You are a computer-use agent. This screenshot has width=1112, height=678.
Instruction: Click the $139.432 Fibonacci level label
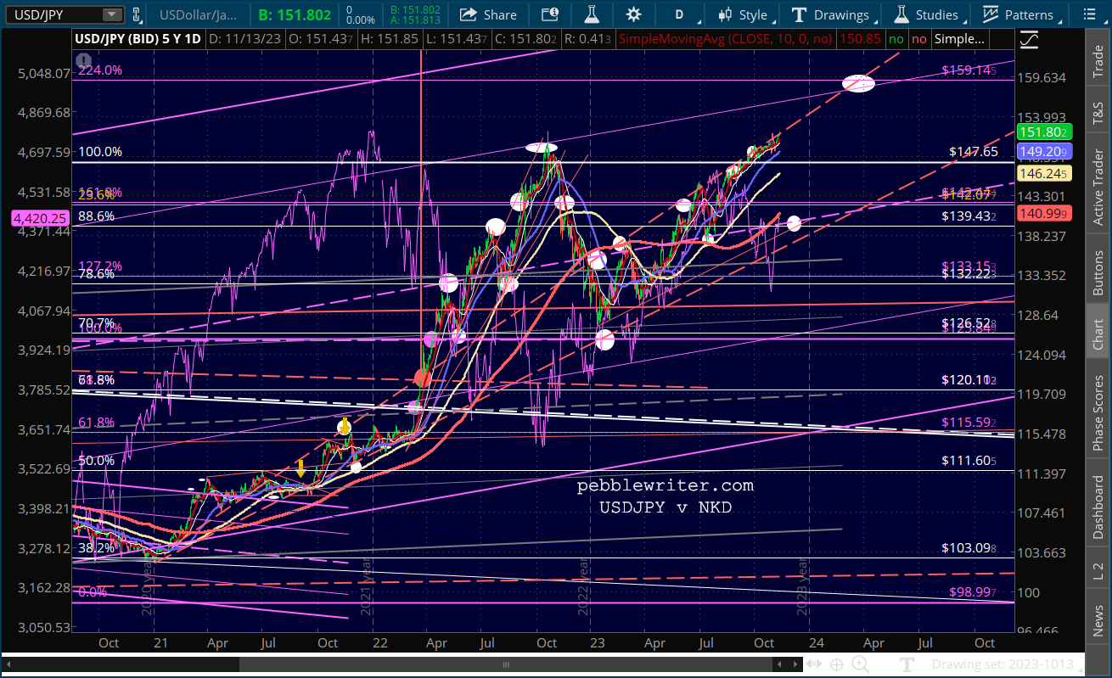coord(969,216)
